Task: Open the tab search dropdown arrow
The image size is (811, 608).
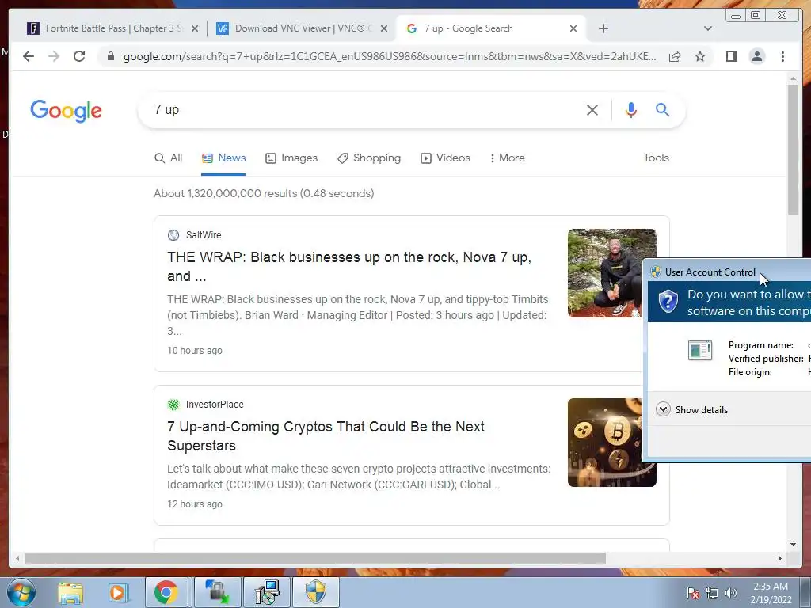Action: point(708,28)
